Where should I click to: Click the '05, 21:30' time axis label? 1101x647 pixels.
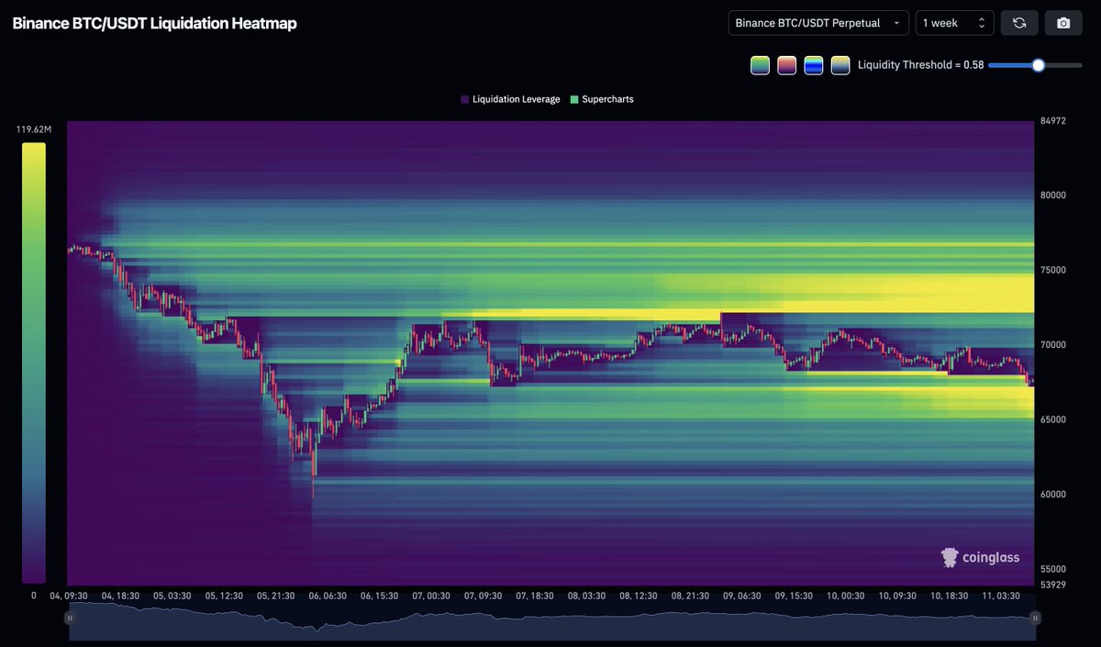pyautogui.click(x=276, y=596)
